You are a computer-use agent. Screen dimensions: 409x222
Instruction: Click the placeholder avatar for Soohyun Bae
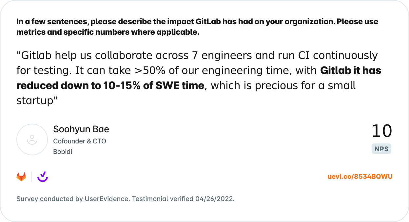[32, 139]
